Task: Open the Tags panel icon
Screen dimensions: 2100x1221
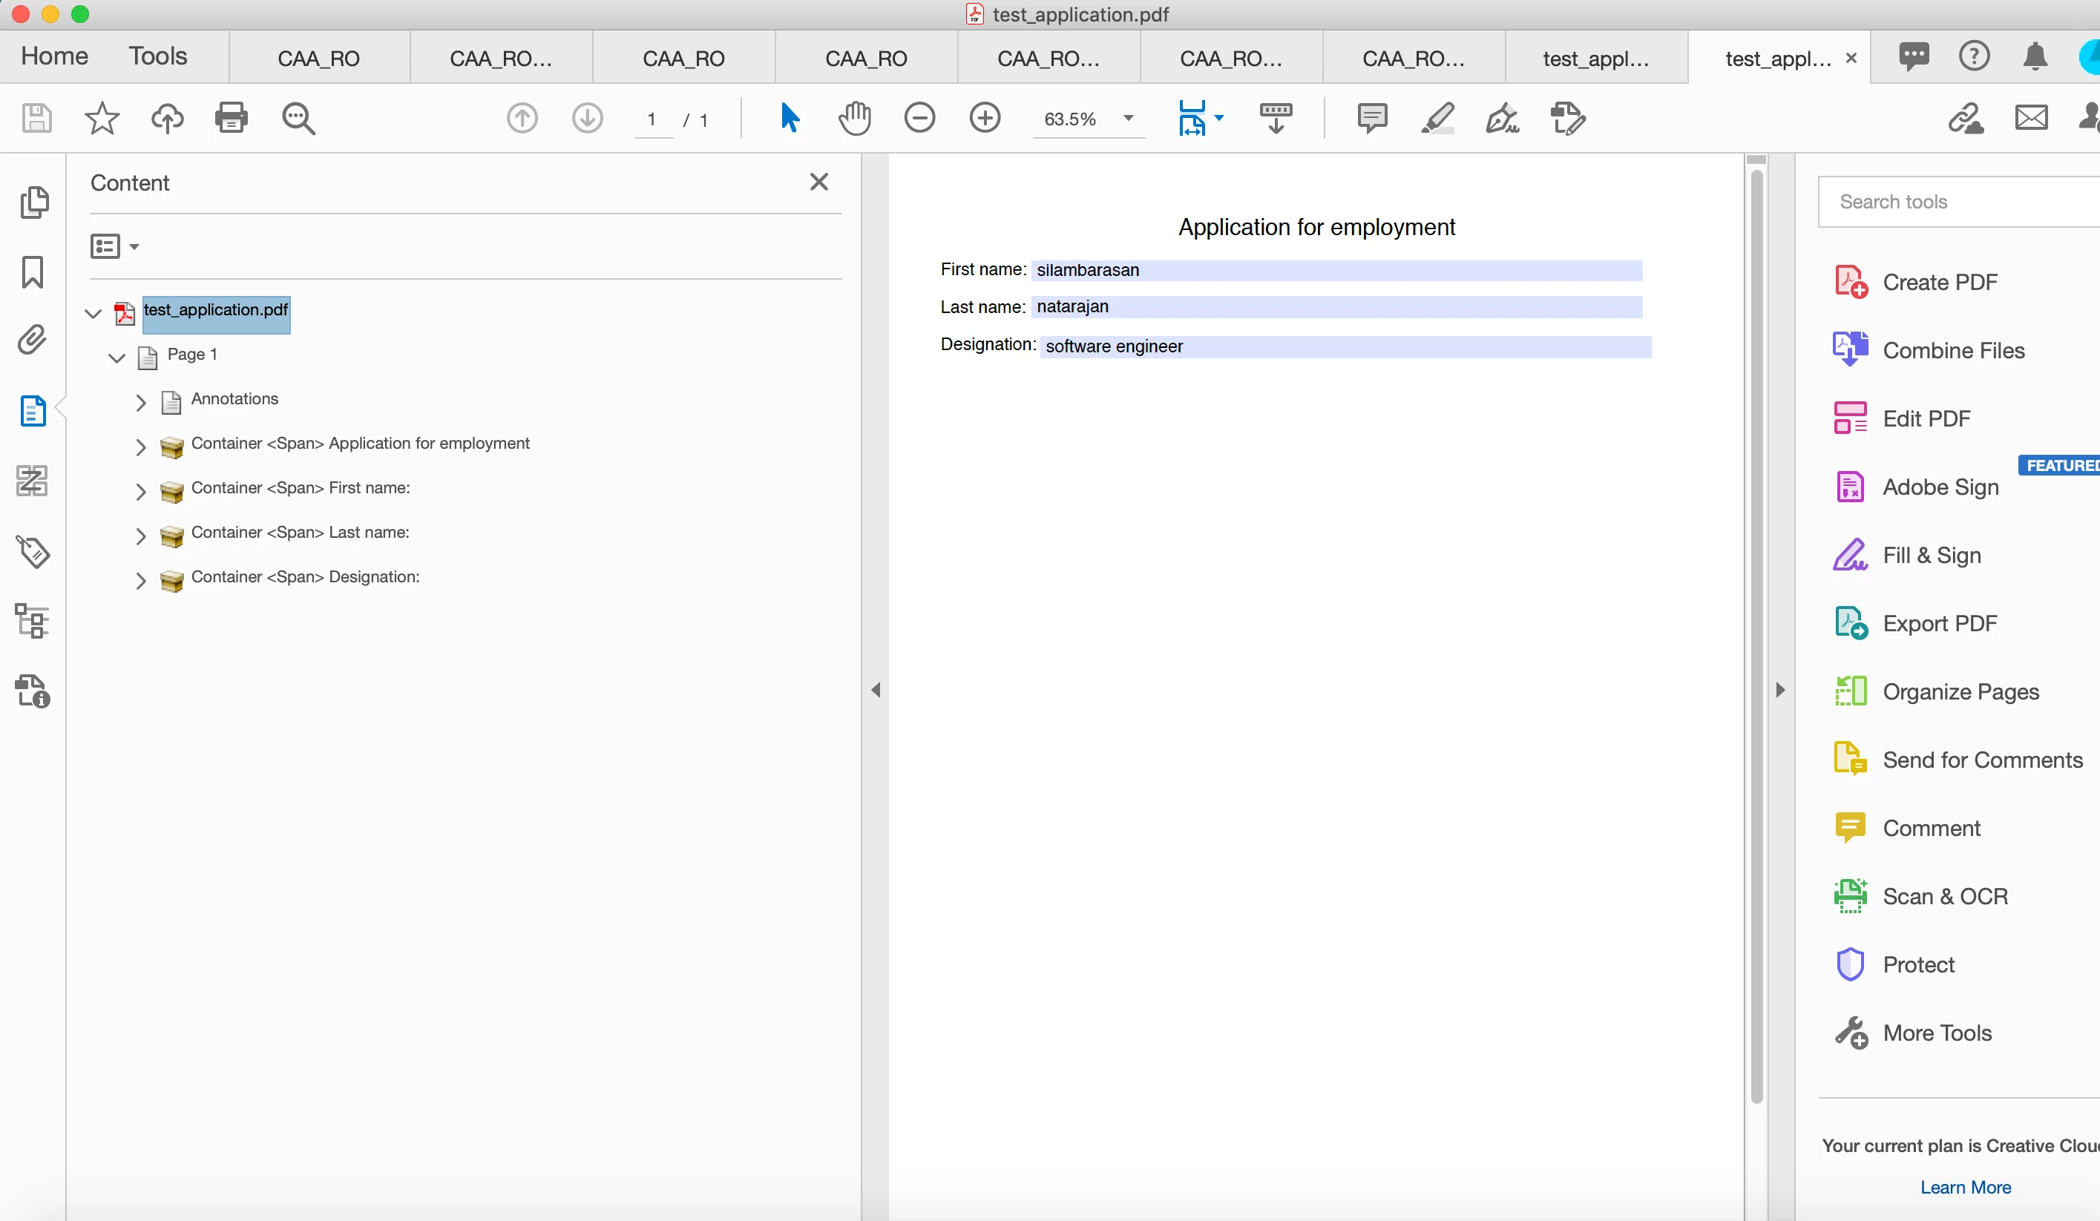Action: 33,550
